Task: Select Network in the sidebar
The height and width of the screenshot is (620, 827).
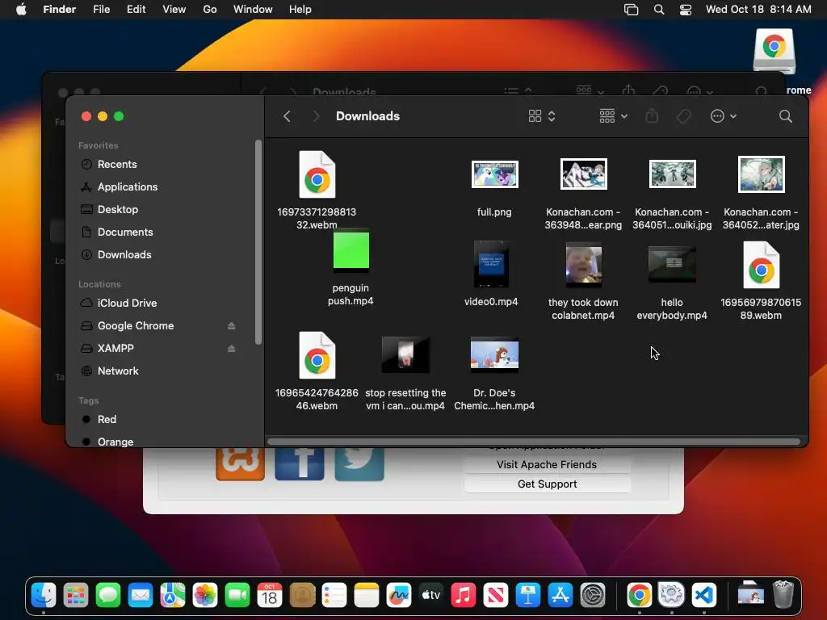Action: tap(118, 371)
